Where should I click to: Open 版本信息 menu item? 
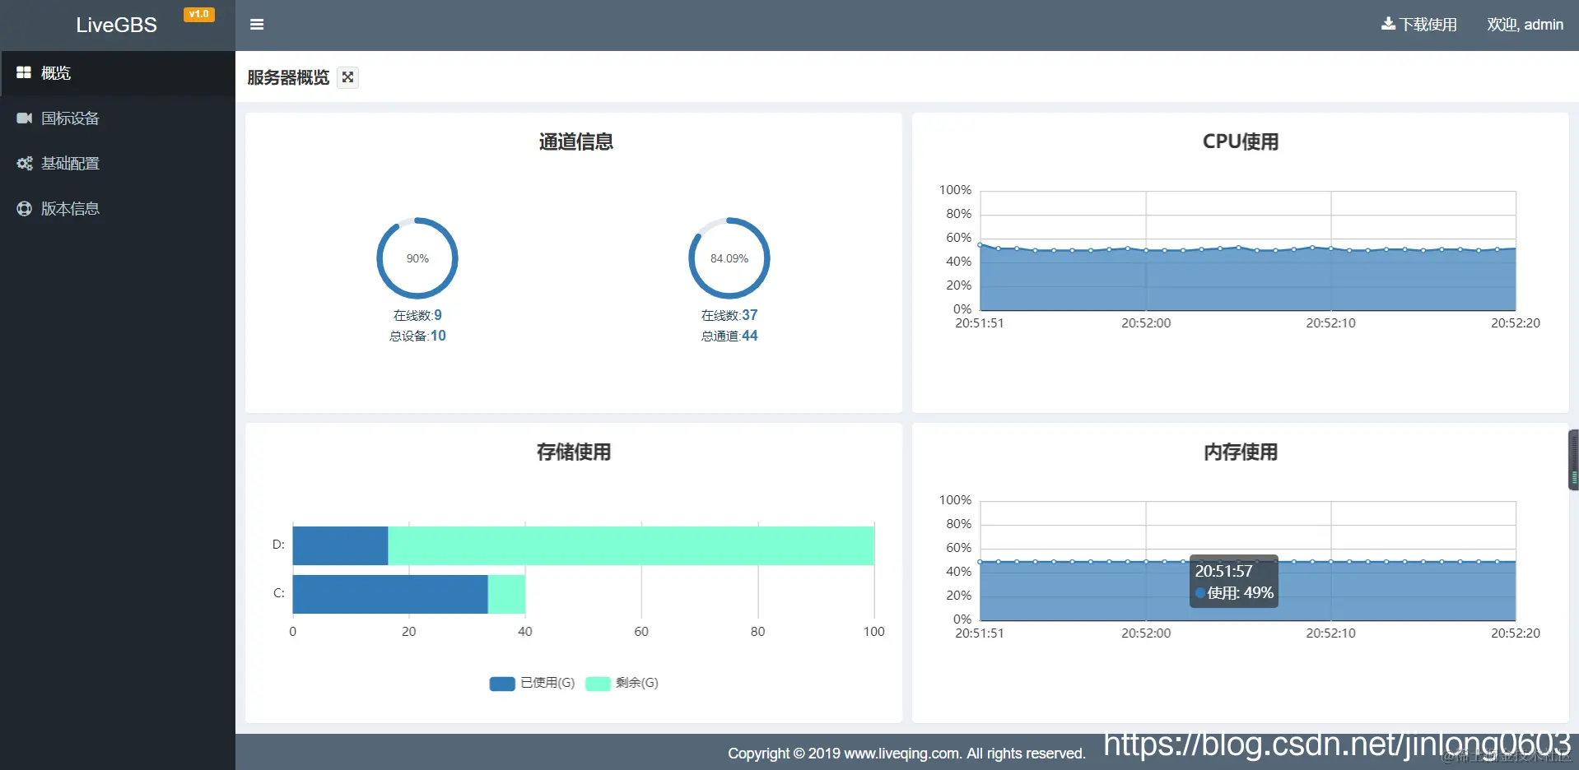[x=118, y=209]
